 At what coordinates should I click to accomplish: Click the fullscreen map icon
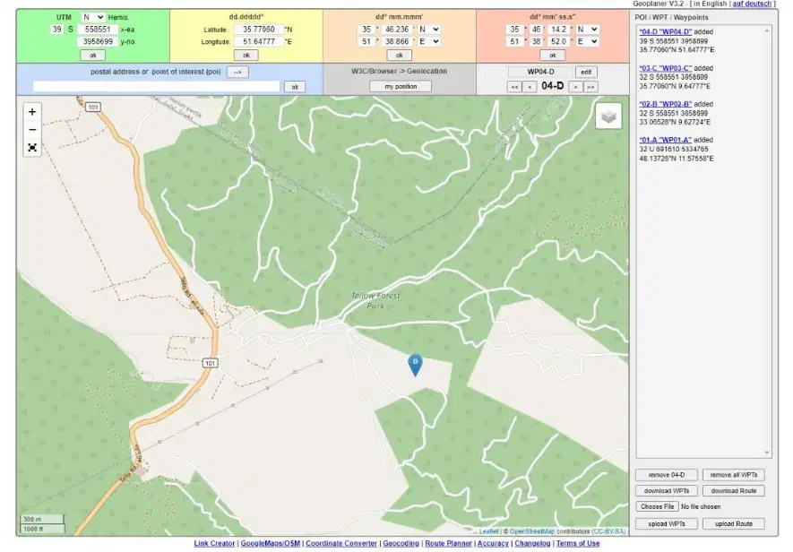[x=32, y=148]
